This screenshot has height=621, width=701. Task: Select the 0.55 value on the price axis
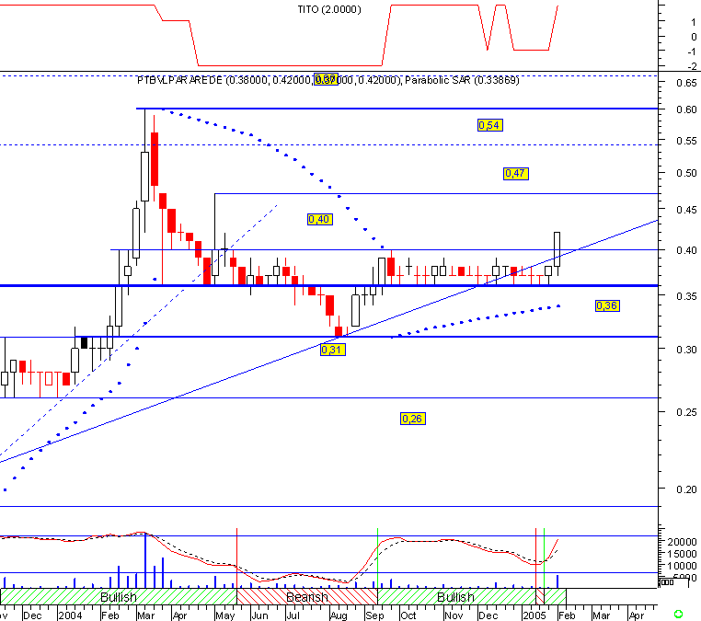point(686,141)
